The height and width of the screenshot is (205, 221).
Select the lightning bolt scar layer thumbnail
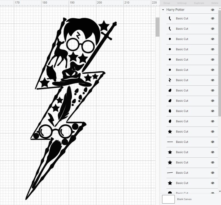pos(170,80)
